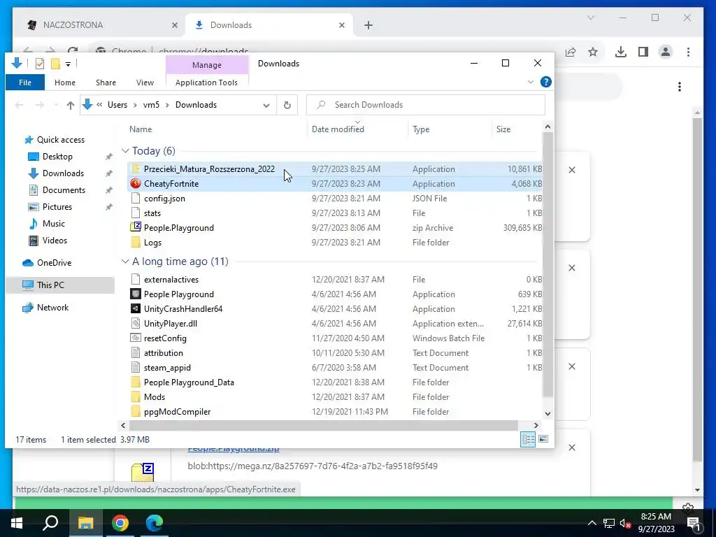Screen dimensions: 716x537
Task: Click the UnityPlayer.dll file icon
Action: [x=136, y=323]
